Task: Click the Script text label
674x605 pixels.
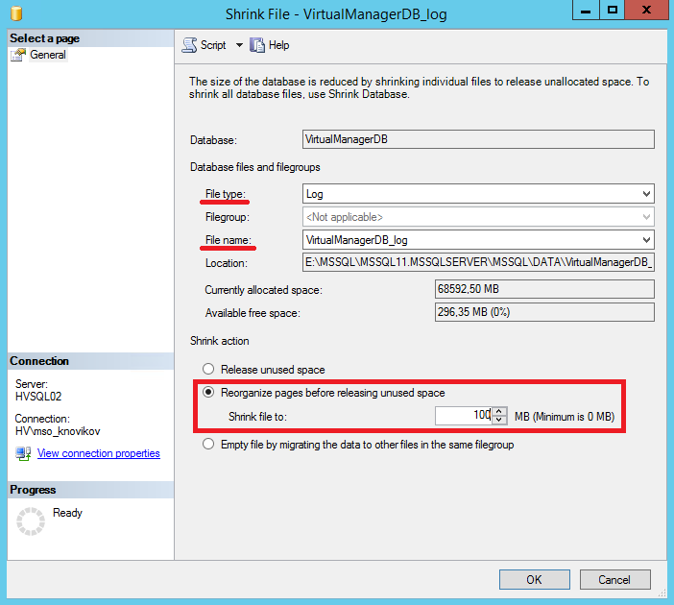Action: [213, 45]
